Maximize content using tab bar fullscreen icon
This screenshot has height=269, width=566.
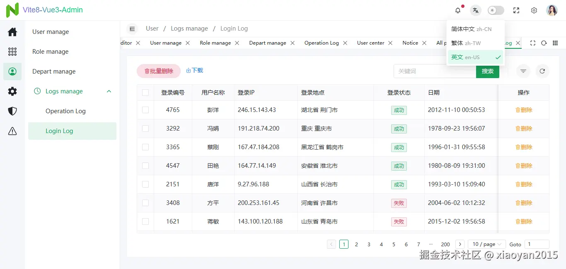pos(533,43)
